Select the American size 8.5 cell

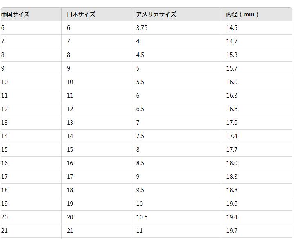(x=140, y=163)
